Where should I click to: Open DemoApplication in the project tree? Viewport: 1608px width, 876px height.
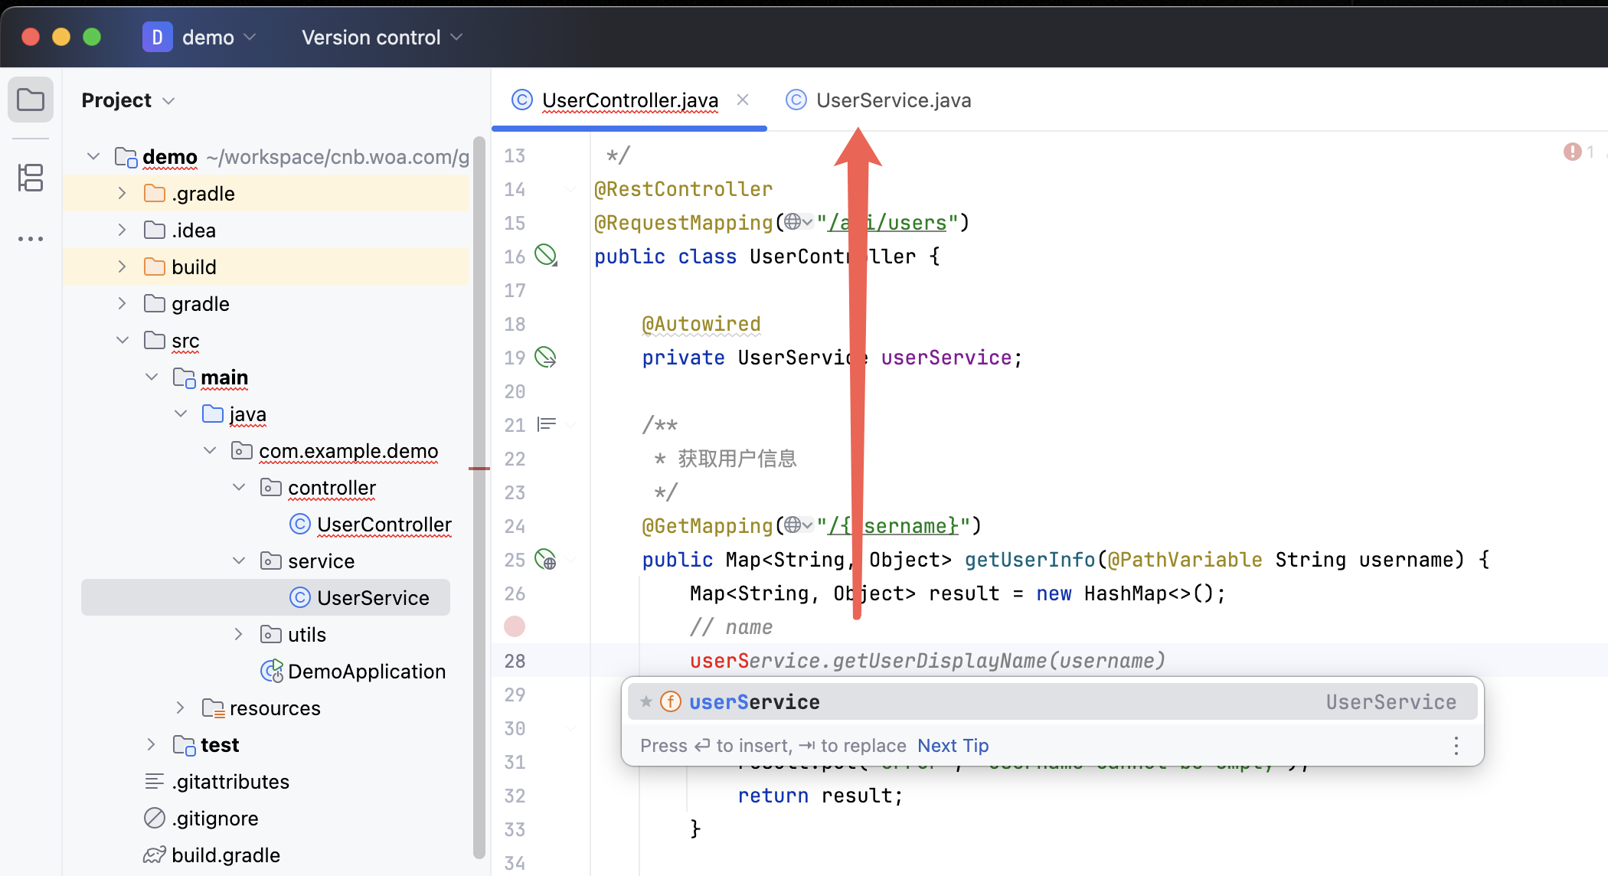(x=366, y=671)
